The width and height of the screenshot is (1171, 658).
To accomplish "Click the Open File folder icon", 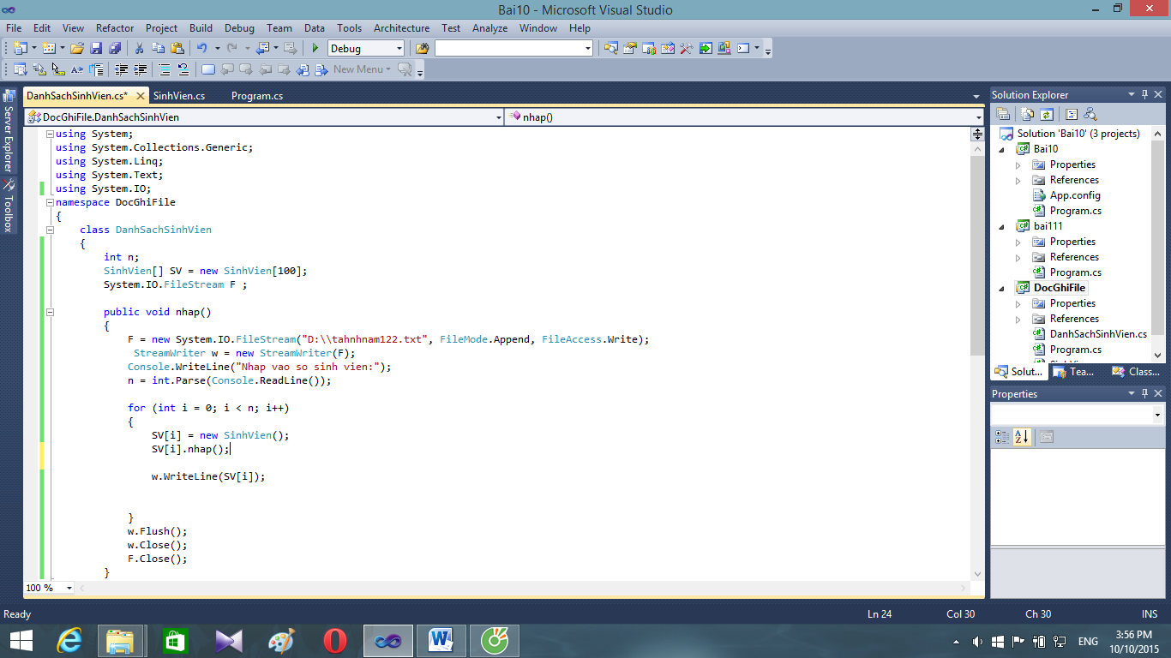I will point(77,49).
